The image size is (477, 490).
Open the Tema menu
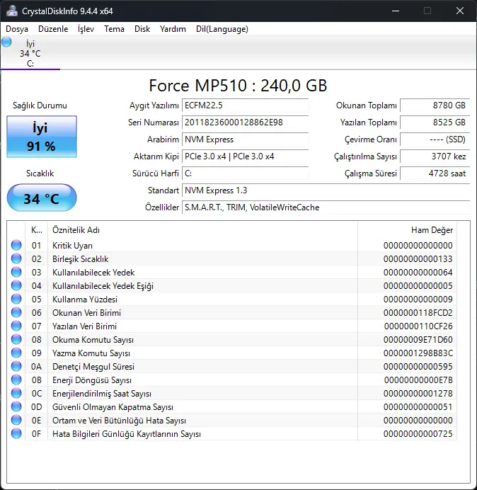click(114, 29)
